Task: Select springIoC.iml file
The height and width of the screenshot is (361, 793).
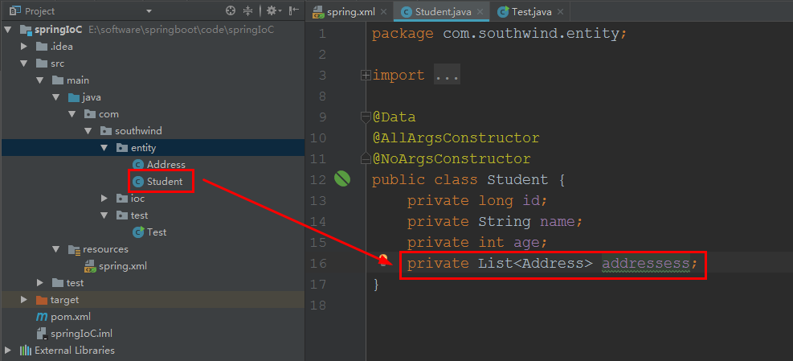Action: coord(81,334)
